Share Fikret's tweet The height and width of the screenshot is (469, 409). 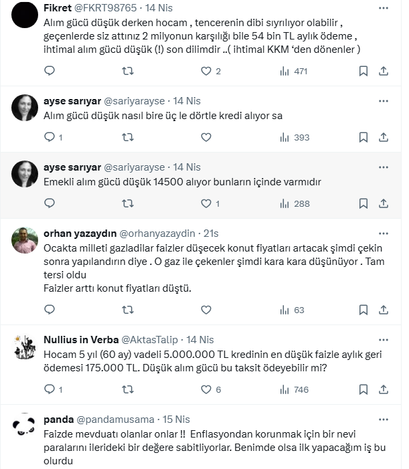(x=384, y=71)
